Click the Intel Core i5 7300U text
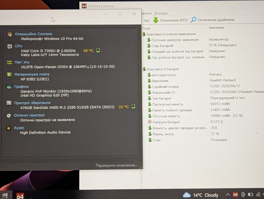 pyautogui.click(x=48, y=51)
